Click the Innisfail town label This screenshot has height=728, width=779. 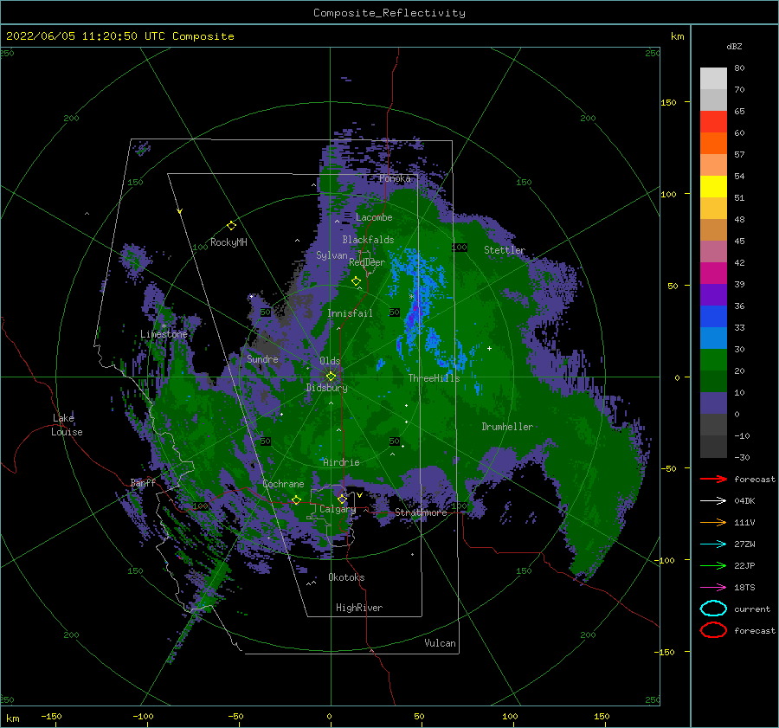(350, 313)
